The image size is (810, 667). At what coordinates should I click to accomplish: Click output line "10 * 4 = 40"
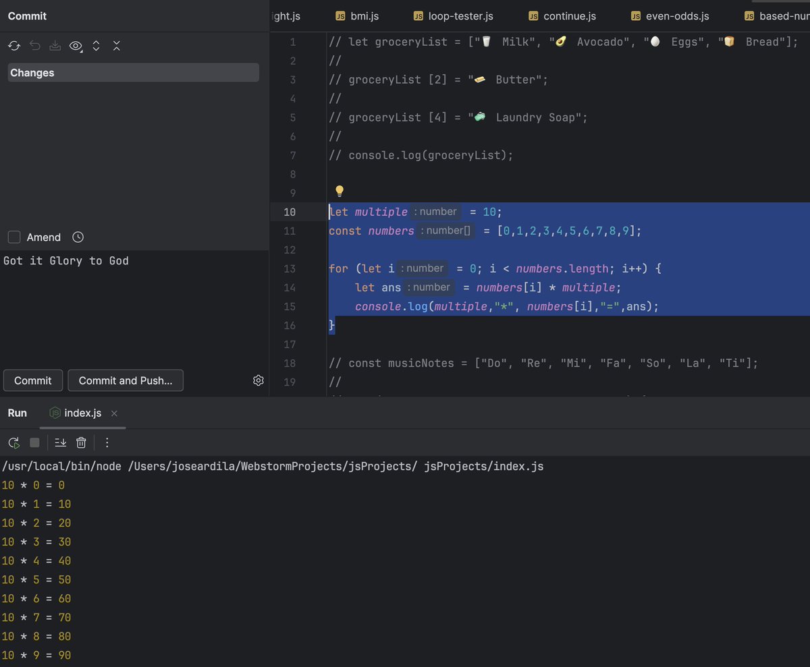[36, 561]
